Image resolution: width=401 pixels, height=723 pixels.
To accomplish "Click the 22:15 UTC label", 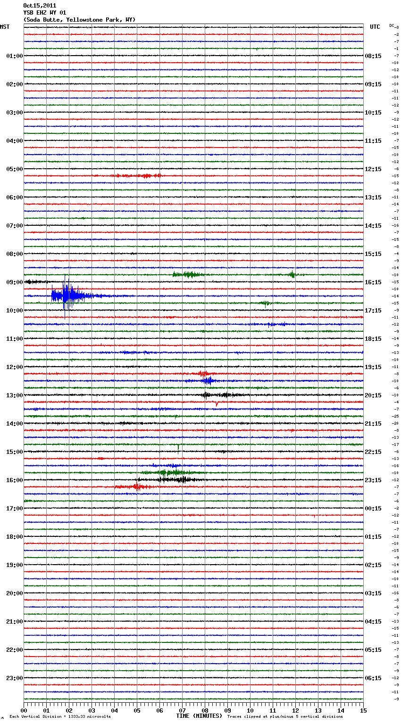I will pos(373,452).
